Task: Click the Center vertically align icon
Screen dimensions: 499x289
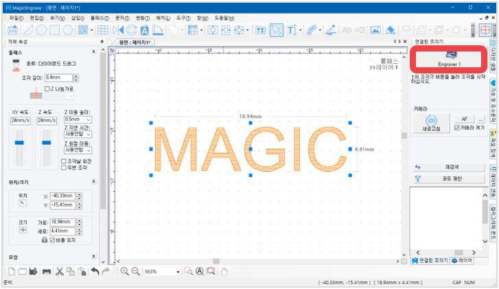Action: tap(226, 30)
